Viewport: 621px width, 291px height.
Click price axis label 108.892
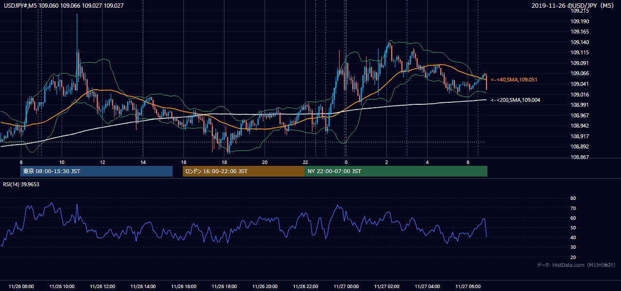[x=579, y=146]
